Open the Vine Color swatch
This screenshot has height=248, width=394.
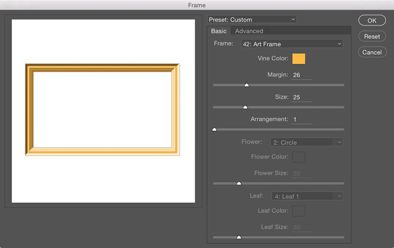(298, 58)
